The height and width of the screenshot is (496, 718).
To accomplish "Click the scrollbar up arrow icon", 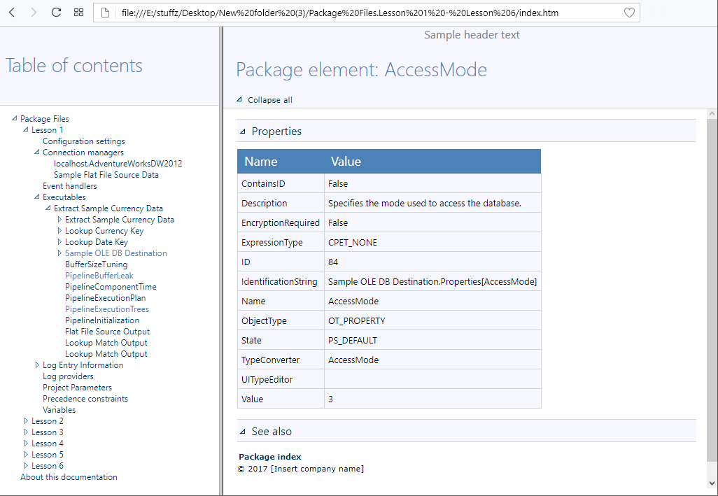I will tap(712, 112).
